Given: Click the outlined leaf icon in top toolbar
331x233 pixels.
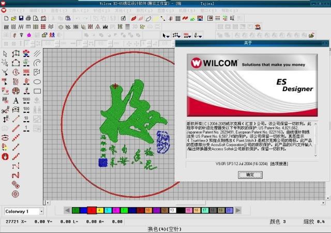Looking at the screenshot, I should coord(148,19).
